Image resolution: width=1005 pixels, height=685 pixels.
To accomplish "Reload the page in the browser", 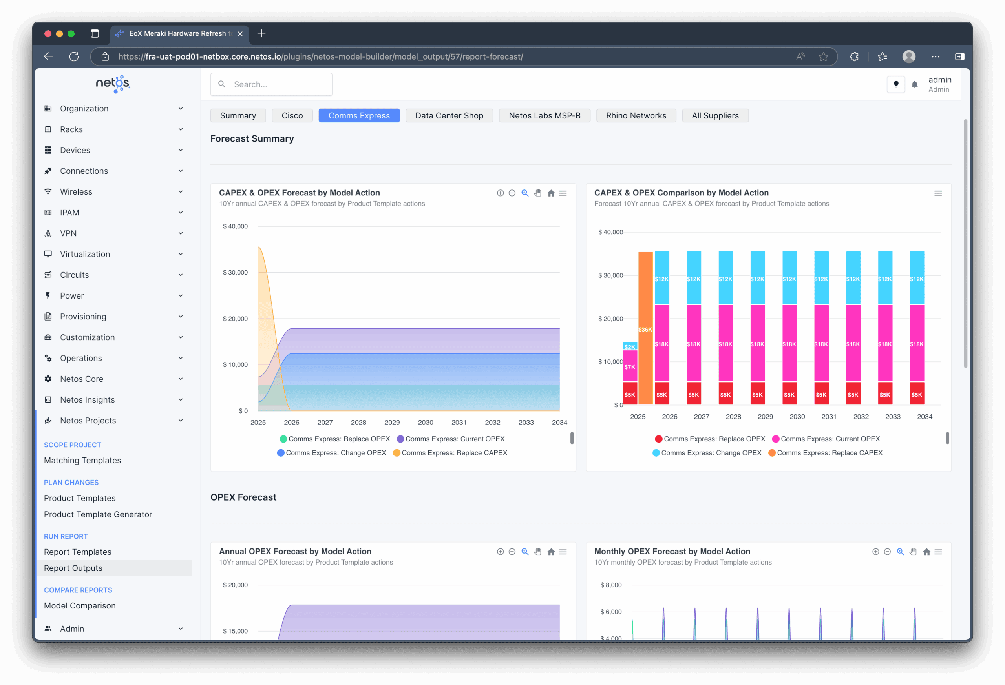I will pos(74,56).
